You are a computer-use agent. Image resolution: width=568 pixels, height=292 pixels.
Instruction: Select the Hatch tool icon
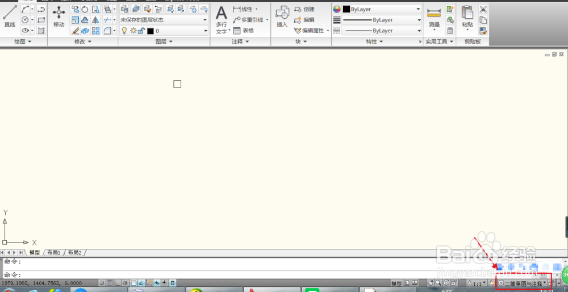[41, 31]
